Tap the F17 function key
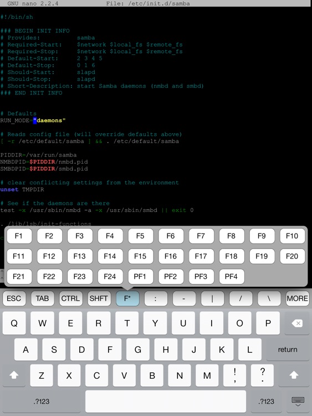 pos(201,256)
